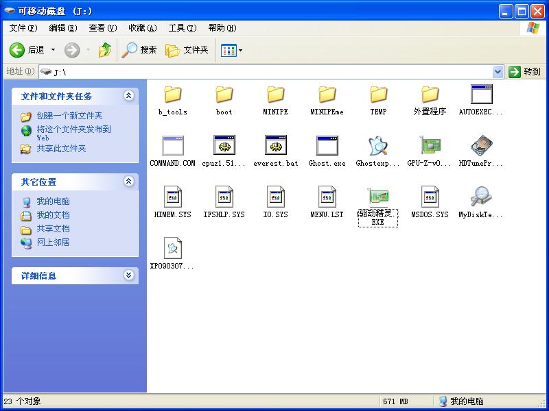Screen dimensions: 549x411
Task: Select the Ghostexp explorer icon
Action: click(377, 146)
